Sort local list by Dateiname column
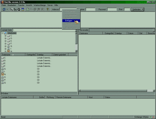The width and height of the screenshot is (156, 119). pyautogui.click(x=13, y=55)
